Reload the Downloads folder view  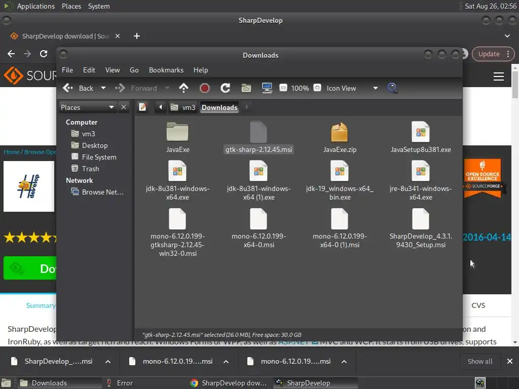coord(225,88)
